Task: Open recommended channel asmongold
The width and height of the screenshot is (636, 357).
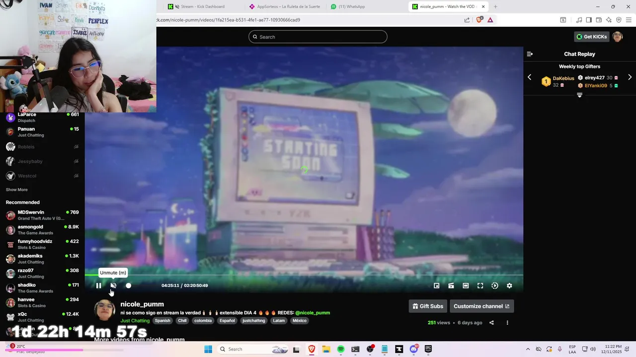Action: click(42, 230)
